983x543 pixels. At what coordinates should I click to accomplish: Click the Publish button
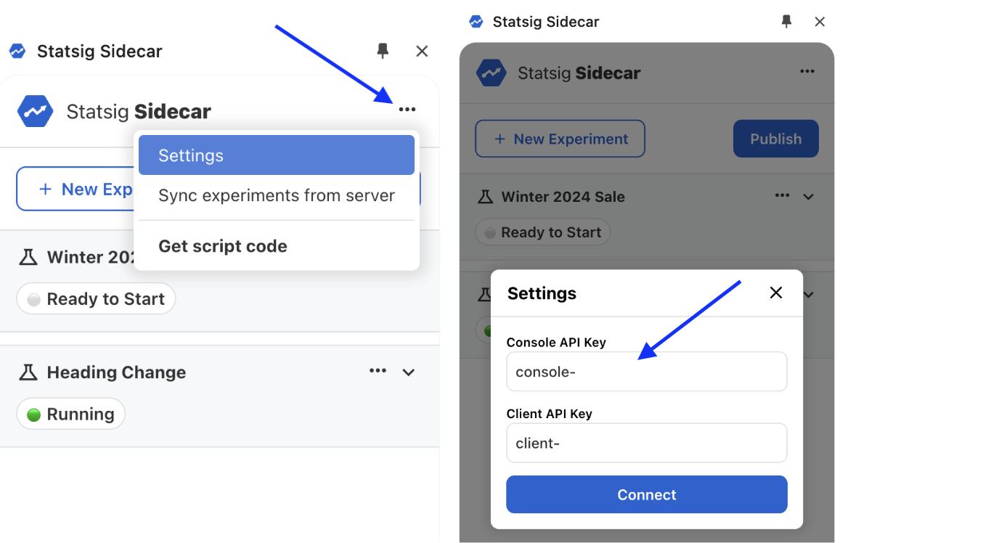(x=775, y=139)
